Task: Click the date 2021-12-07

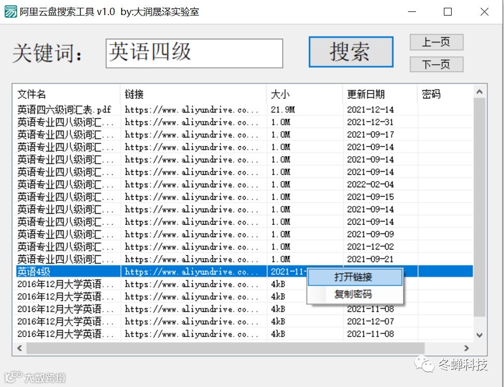Action: 370,321
